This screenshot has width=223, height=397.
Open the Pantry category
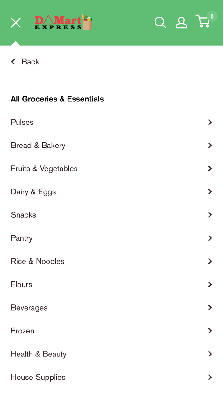[22, 238]
